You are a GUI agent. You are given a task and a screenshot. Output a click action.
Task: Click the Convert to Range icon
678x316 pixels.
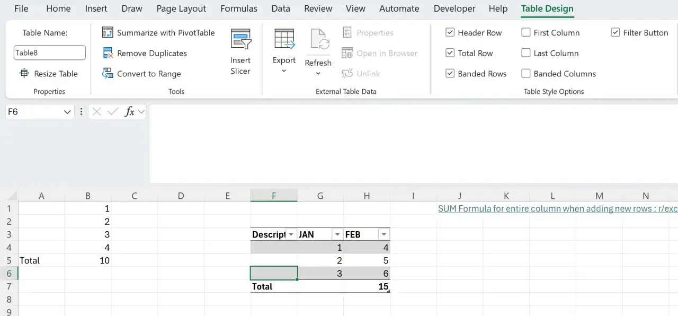(108, 74)
